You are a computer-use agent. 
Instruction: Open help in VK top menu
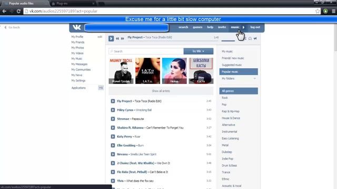pyautogui.click(x=210, y=27)
